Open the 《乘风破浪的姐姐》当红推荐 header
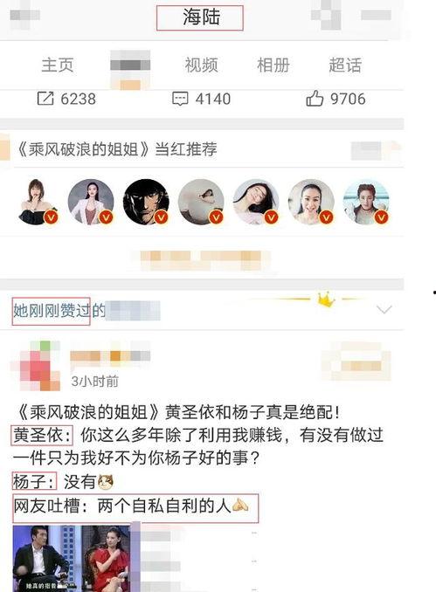The height and width of the screenshot is (592, 436). coord(116,149)
